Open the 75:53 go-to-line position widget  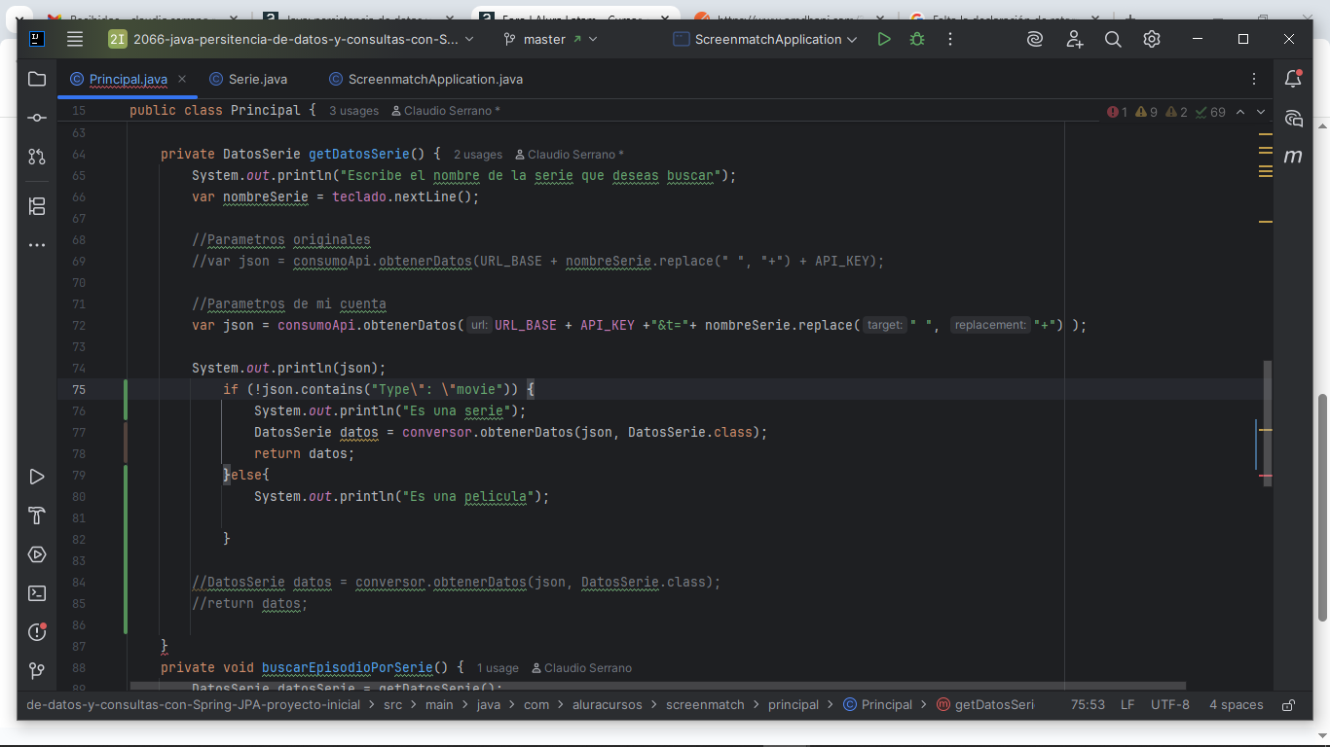tap(1088, 705)
